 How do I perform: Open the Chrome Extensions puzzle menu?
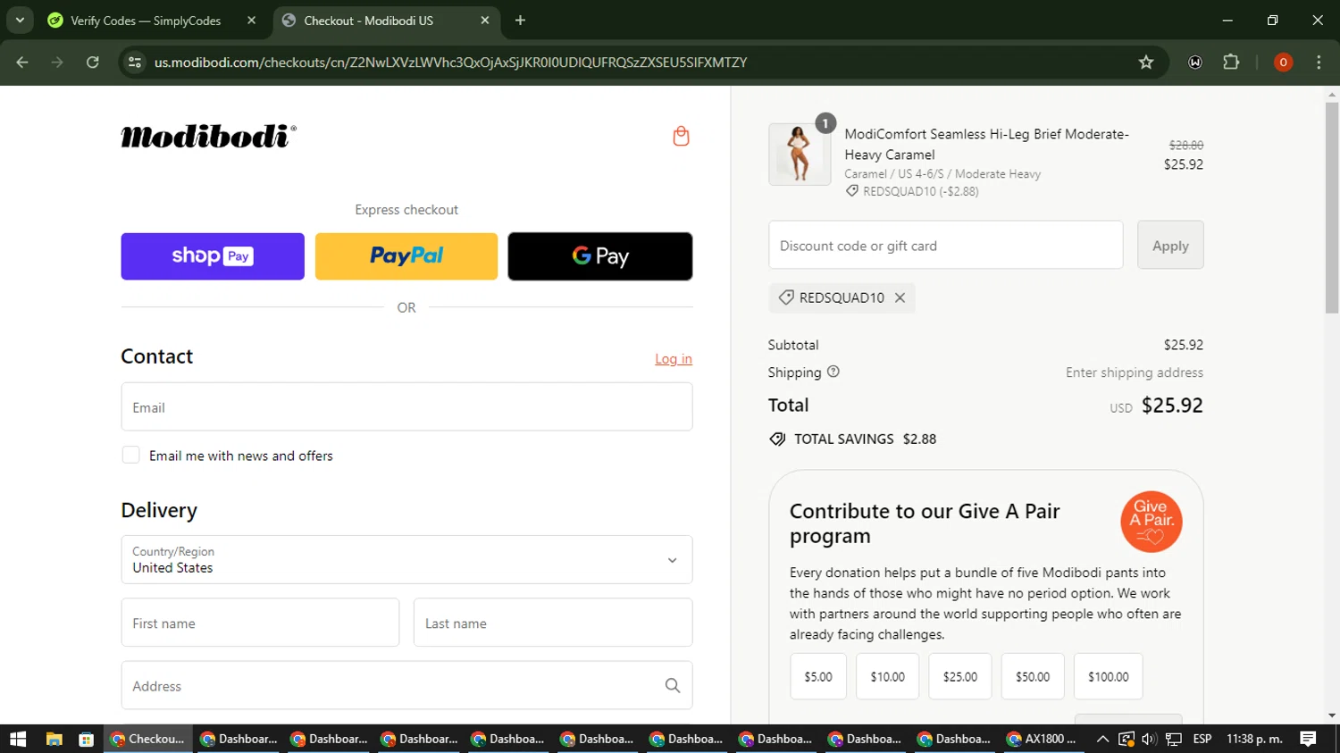point(1231,63)
